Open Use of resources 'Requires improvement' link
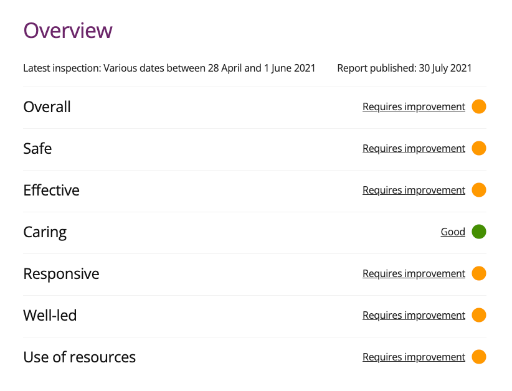The height and width of the screenshot is (391, 512). [414, 357]
